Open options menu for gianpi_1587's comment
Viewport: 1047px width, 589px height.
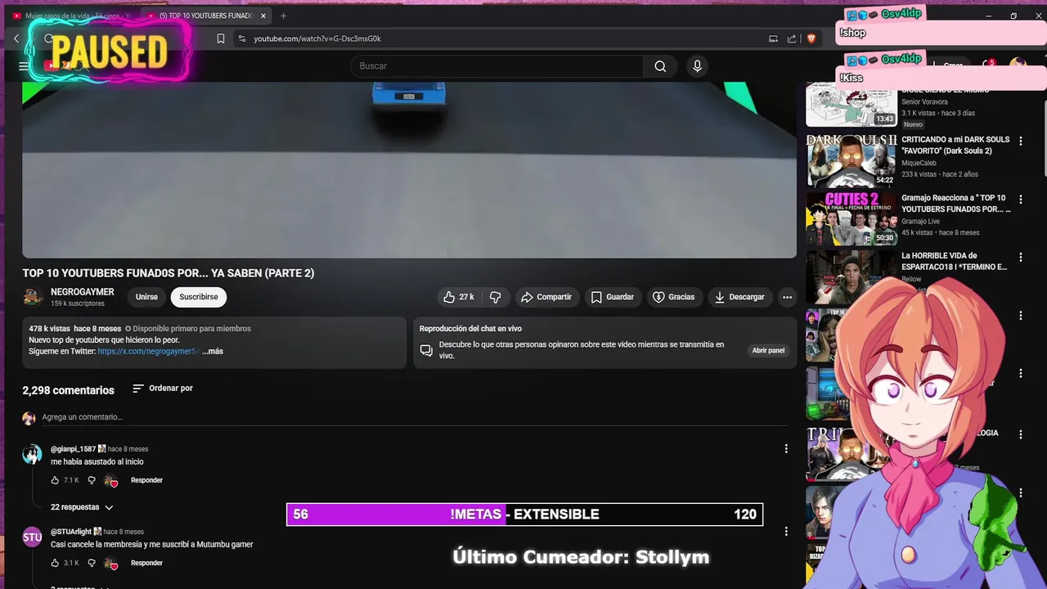[786, 448]
